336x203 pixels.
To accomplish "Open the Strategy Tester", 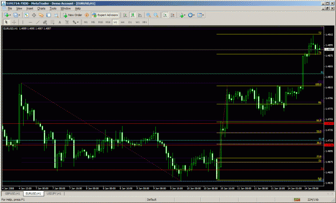I will (x=56, y=15).
